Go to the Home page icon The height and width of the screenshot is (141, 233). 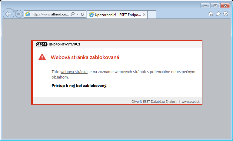[x=211, y=14]
